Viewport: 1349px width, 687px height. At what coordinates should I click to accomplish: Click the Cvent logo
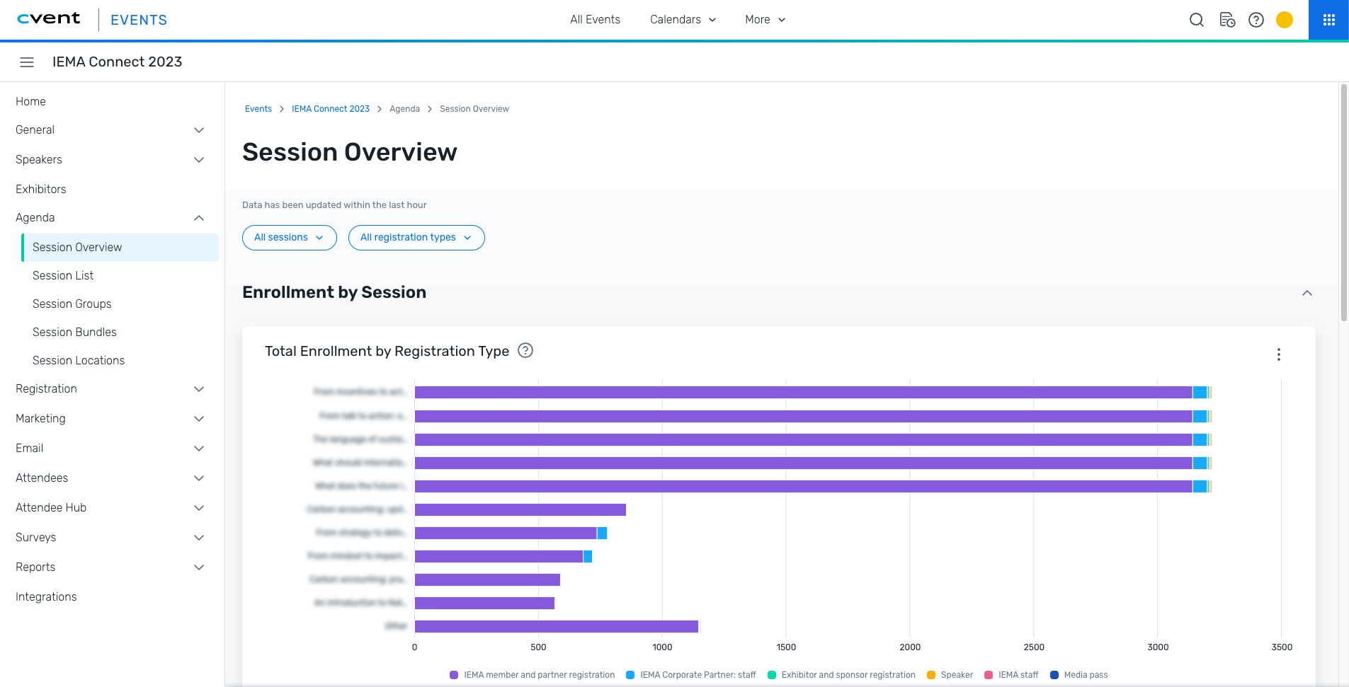click(49, 19)
